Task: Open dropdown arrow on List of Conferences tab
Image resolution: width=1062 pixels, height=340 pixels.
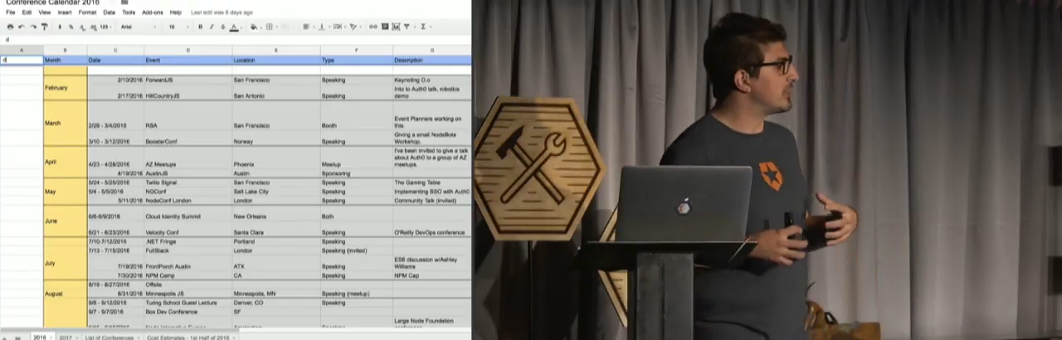Action: click(x=139, y=338)
